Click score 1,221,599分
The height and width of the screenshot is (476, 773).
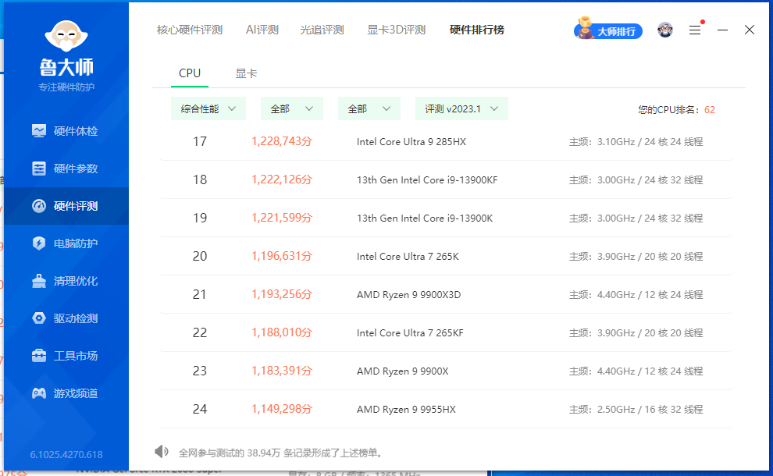(282, 218)
